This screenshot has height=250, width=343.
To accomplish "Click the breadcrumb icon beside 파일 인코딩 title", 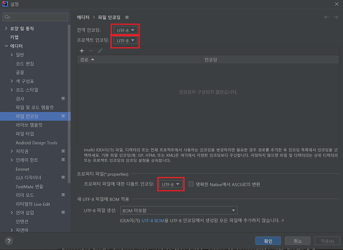I will pos(126,18).
